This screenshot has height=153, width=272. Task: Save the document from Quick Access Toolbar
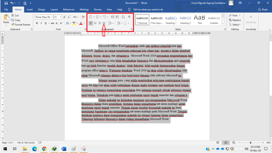[x=6, y=3]
